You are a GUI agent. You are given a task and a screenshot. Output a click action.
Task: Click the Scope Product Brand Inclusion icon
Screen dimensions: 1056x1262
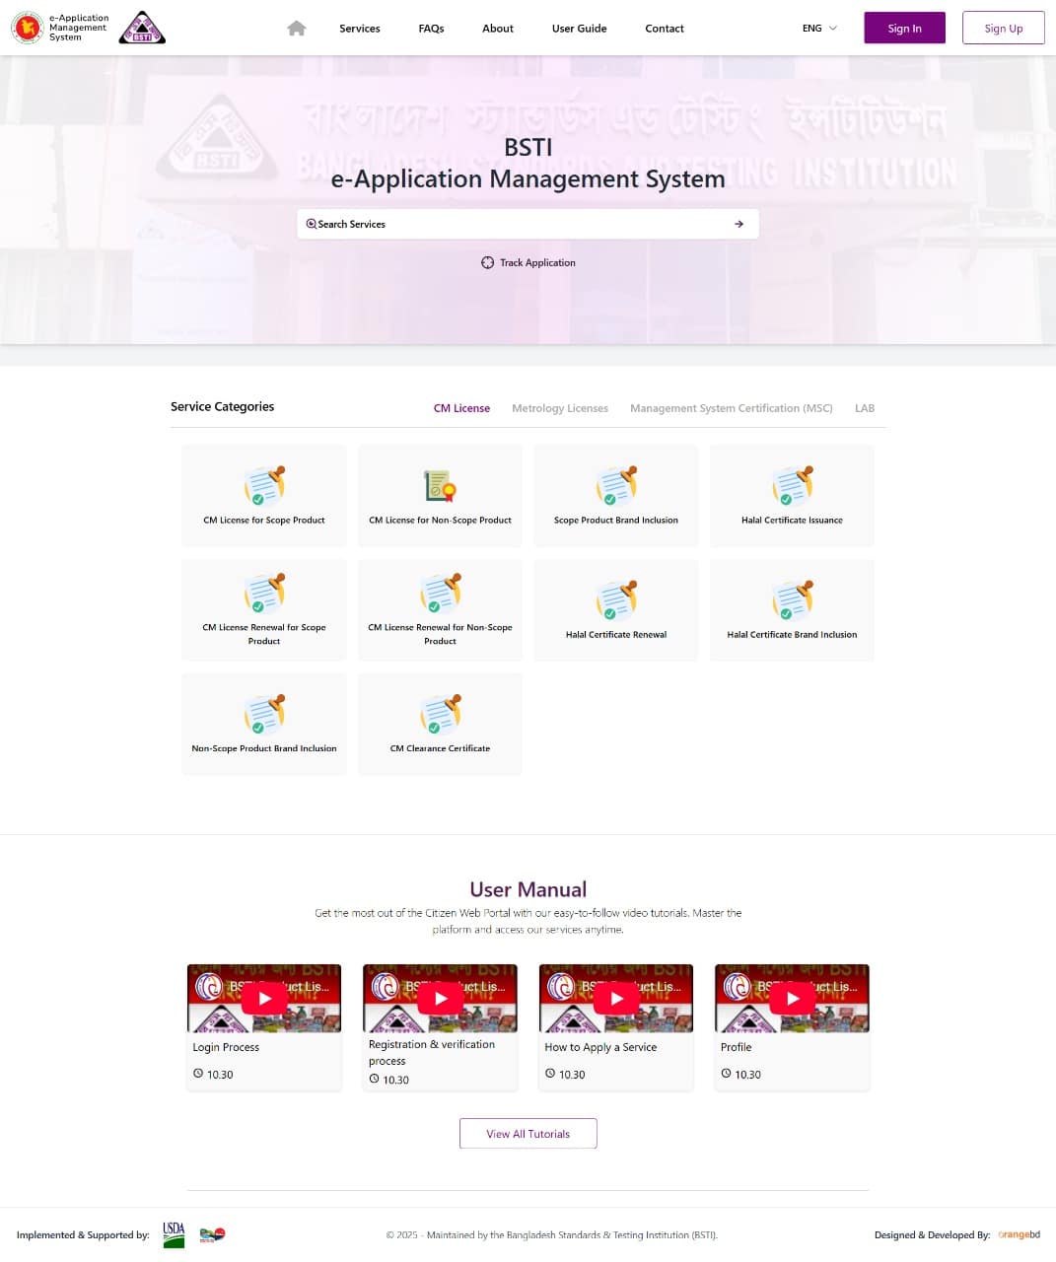pyautogui.click(x=615, y=485)
